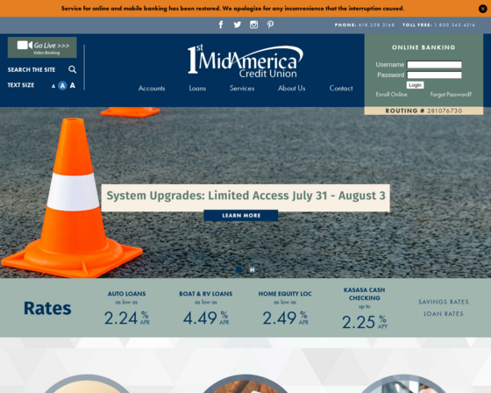This screenshot has width=491, height=393.
Task: Click the 1st MidAmerica Credit Union logo
Action: [245, 61]
